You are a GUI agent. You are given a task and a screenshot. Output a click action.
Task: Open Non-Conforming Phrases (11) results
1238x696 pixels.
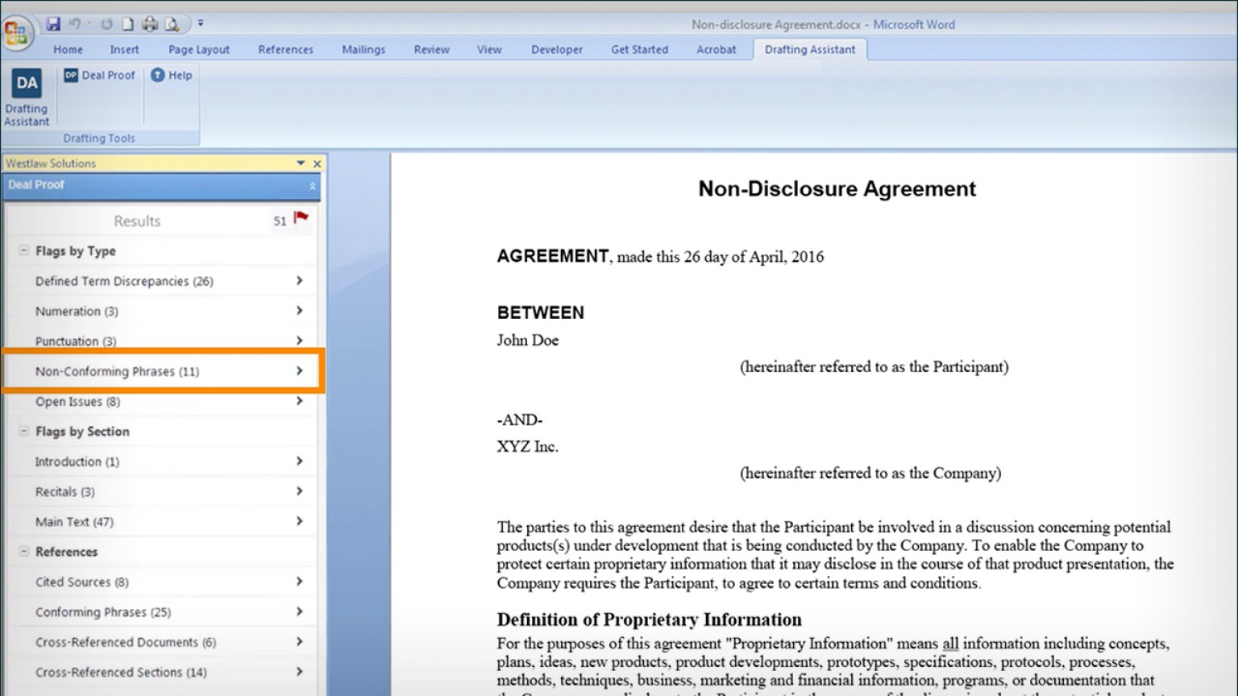161,371
